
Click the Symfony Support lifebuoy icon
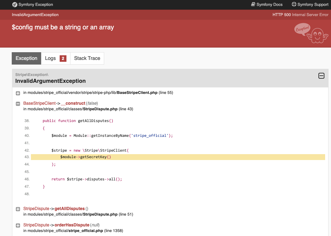pyautogui.click(x=294, y=5)
